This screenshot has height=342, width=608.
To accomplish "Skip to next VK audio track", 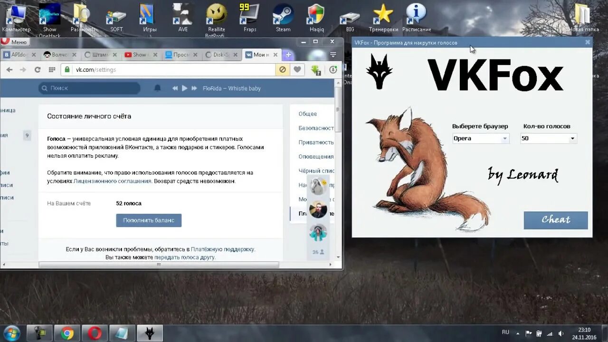I will tap(194, 88).
